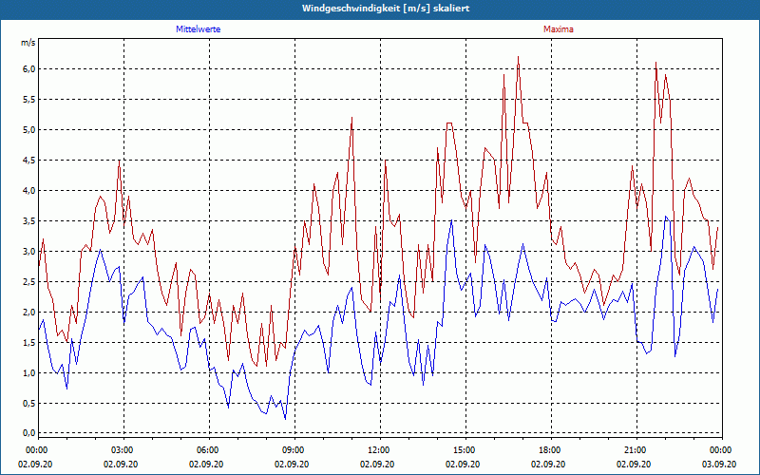The width and height of the screenshot is (760, 475).
Task: Click the '5,0' y-axis tick label
Action: tap(29, 130)
